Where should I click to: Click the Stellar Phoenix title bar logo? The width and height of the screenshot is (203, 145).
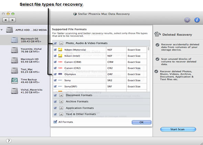75,14
